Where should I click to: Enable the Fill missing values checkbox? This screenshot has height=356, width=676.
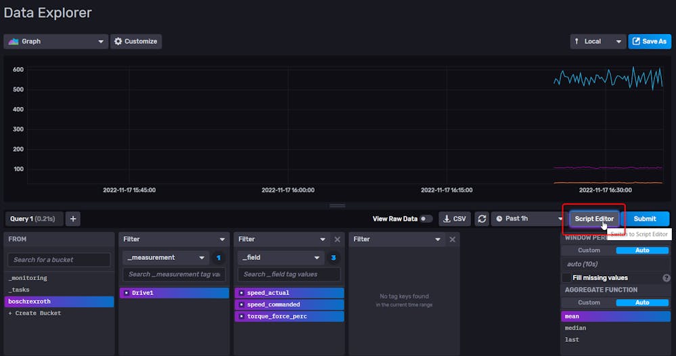[x=566, y=278]
